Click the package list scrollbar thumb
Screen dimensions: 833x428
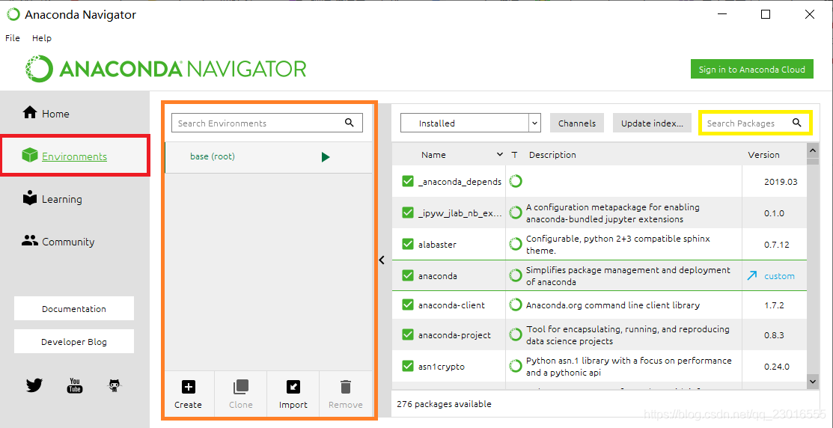[x=813, y=162]
